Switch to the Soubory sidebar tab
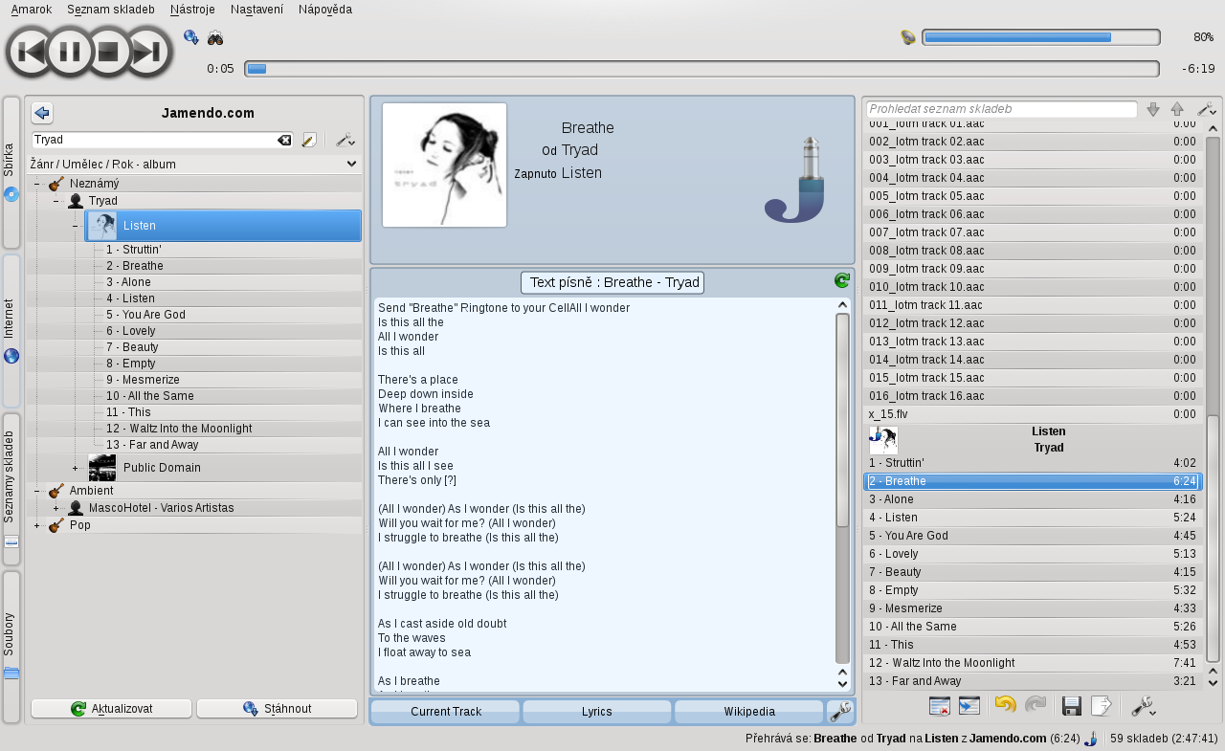Screen dimensions: 1225x751 pyautogui.click(x=11, y=648)
